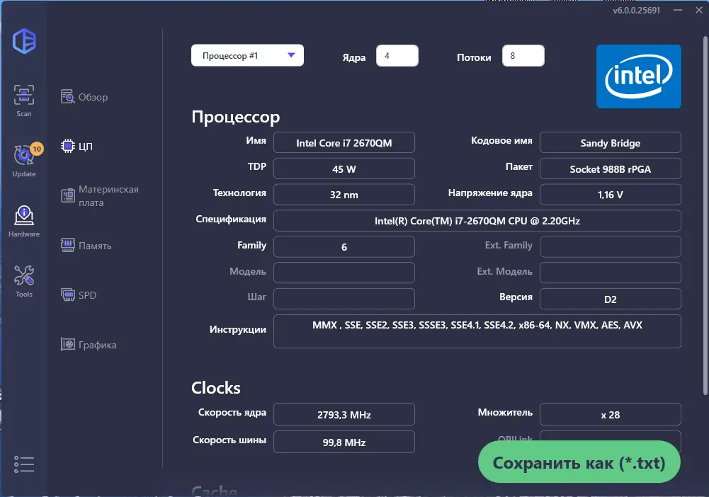Viewport: 709px width, 497px height.
Task: Click the empty Шаг field
Action: tap(344, 299)
